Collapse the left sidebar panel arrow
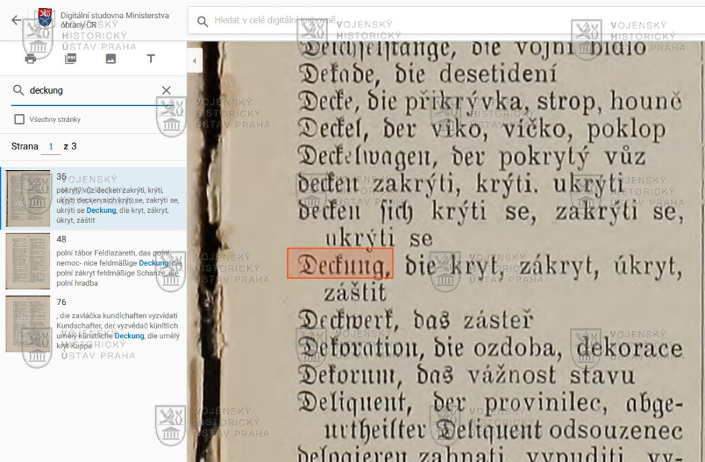The image size is (705, 462). [193, 61]
